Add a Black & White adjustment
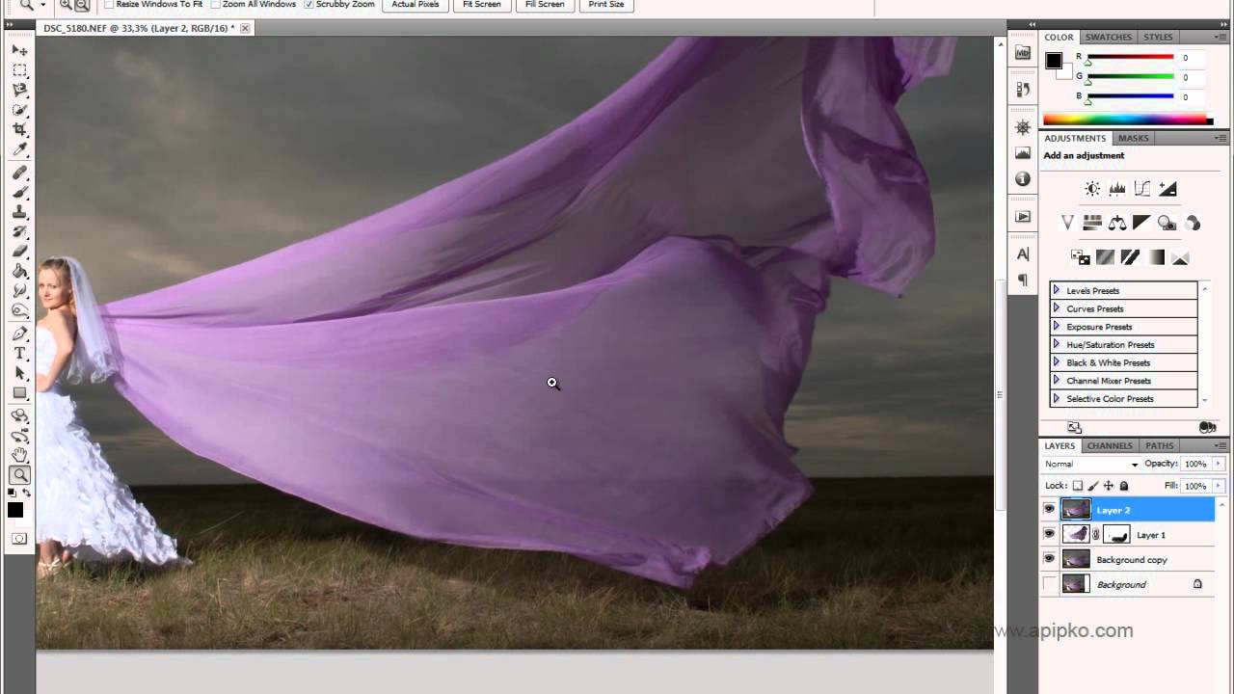Viewport: 1234px width, 694px height. pos(1142,223)
